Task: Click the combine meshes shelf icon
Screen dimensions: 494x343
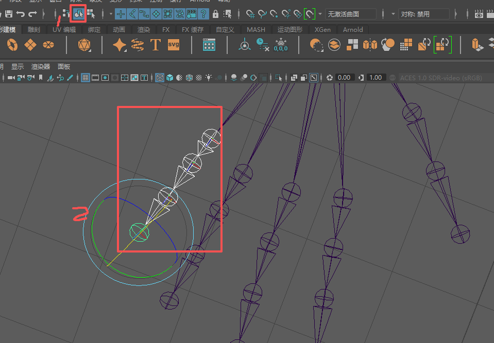Action: (x=334, y=45)
